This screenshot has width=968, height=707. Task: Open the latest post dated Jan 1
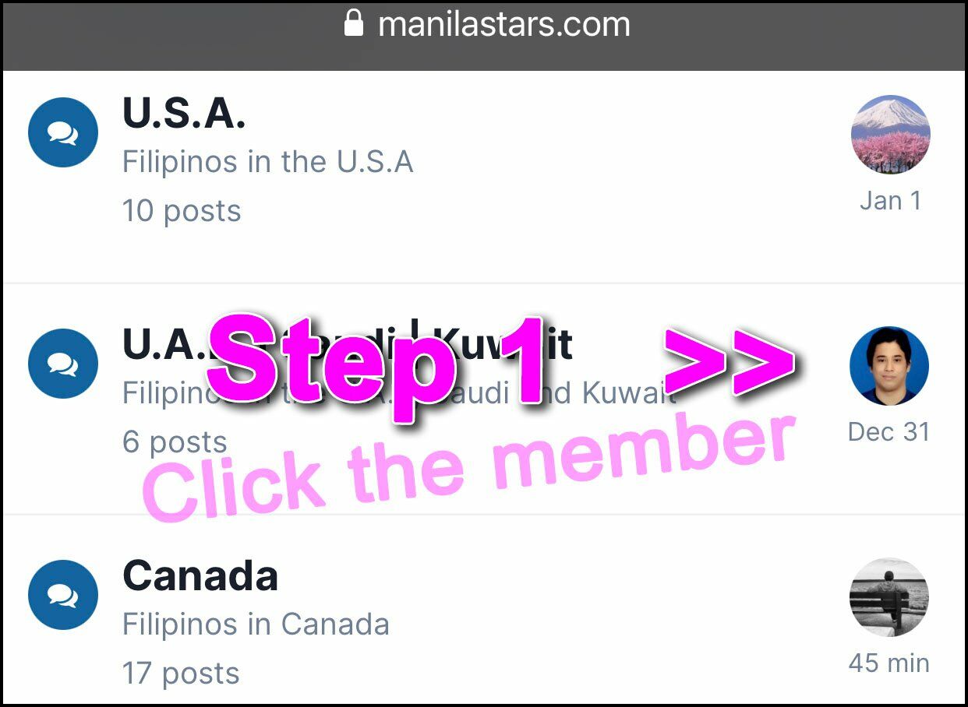(891, 201)
